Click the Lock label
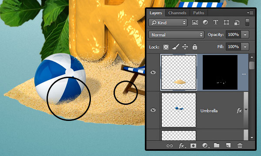This screenshot has width=261, height=156. point(154,47)
